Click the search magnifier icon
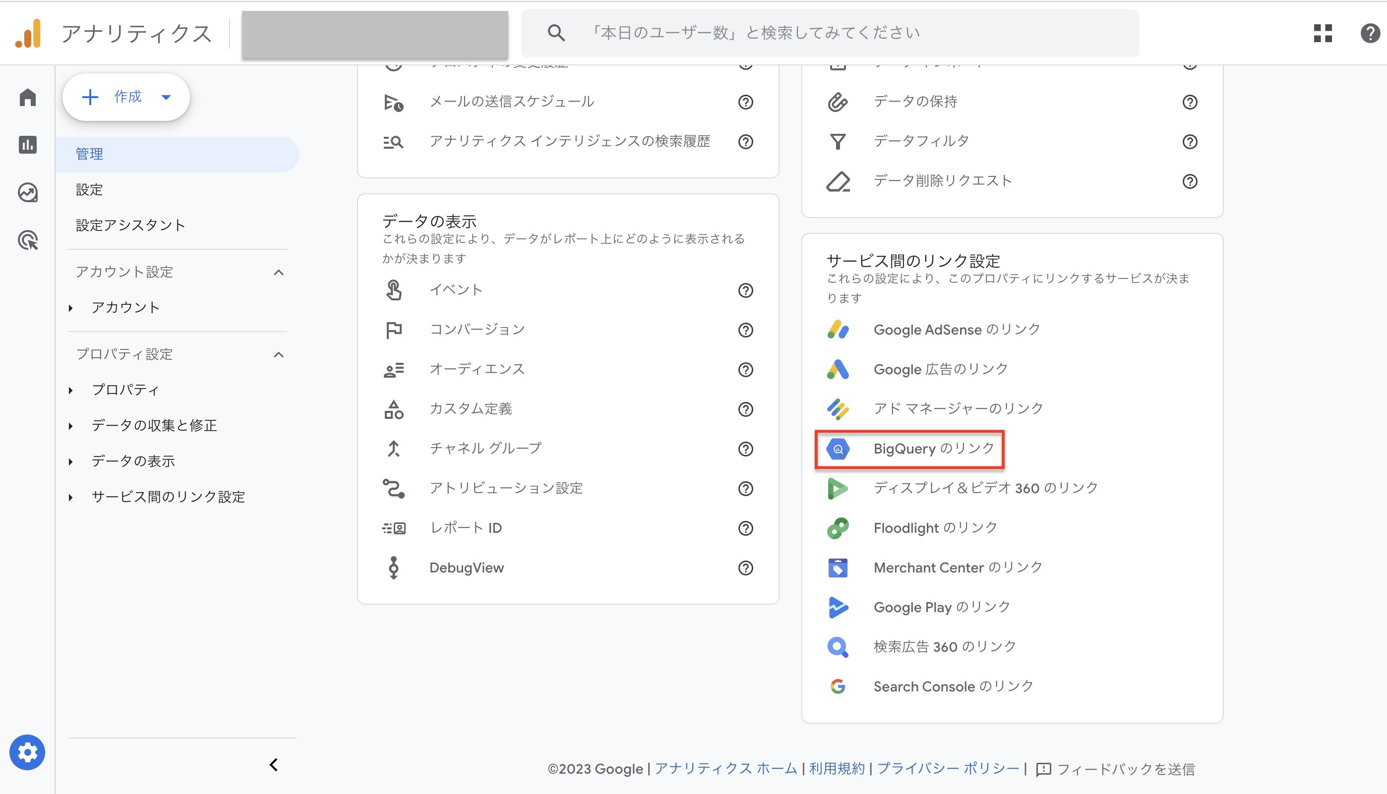Screen dimensions: 1387x794 point(556,33)
